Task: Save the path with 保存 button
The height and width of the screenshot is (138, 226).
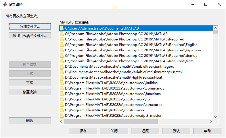Action: coord(83,131)
